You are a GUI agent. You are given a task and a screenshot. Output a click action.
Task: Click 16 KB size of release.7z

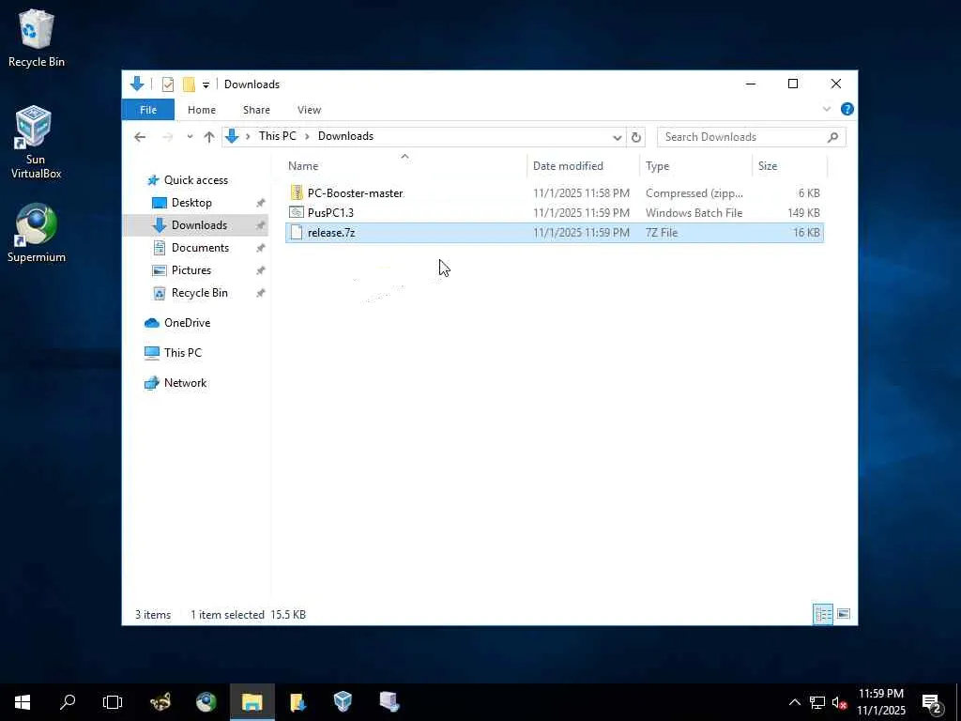806,233
